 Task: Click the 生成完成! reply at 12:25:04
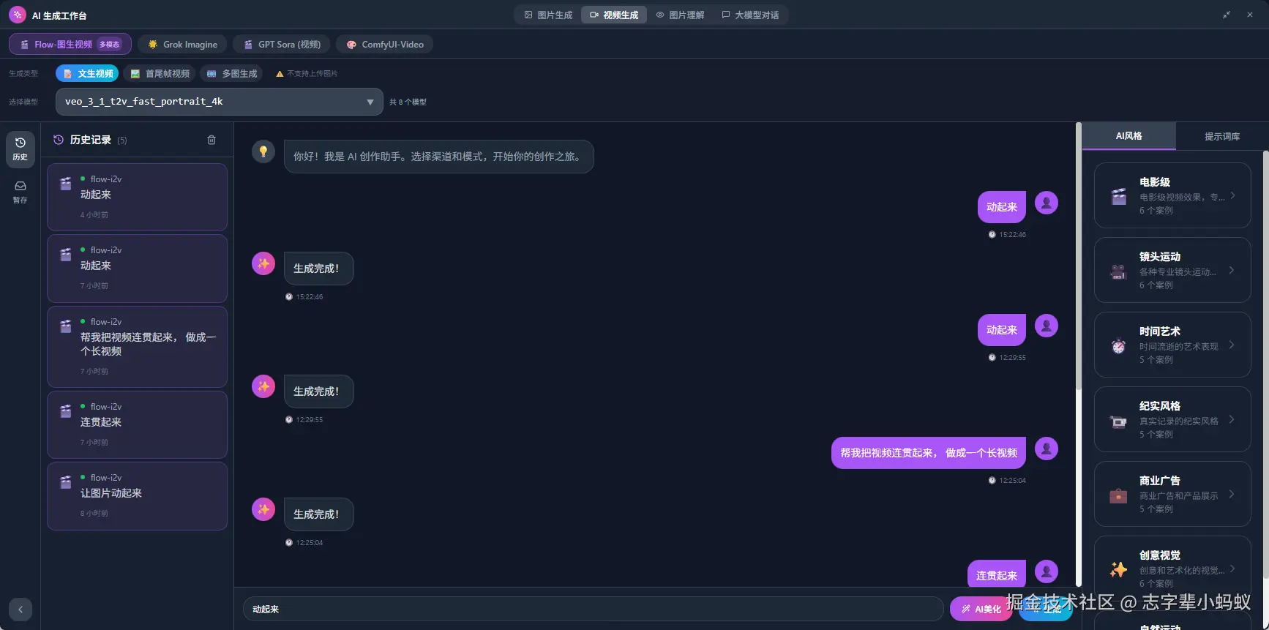click(318, 514)
